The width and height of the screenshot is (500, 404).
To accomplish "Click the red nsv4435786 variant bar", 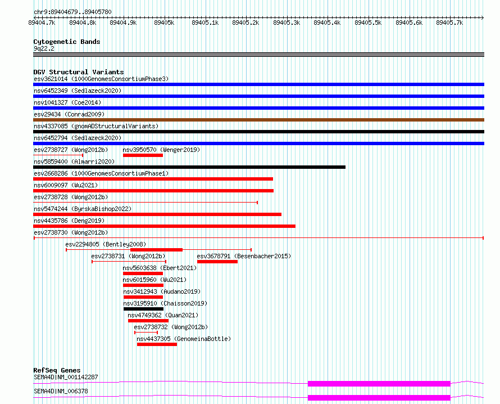I will [x=164, y=226].
